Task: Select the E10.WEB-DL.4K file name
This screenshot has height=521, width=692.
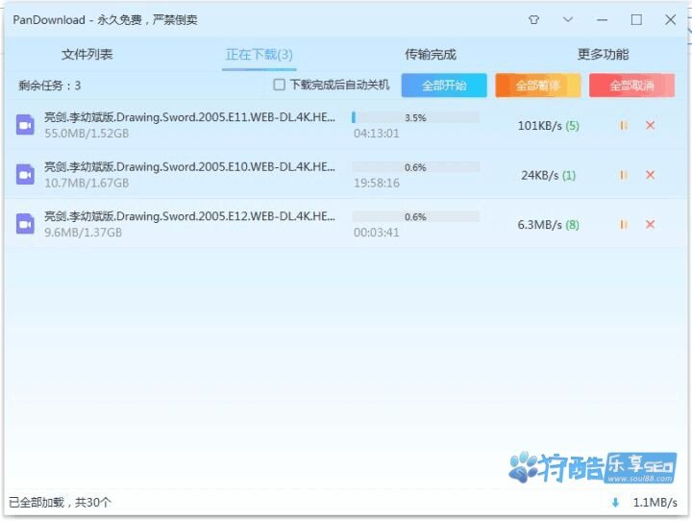Action: [x=189, y=167]
